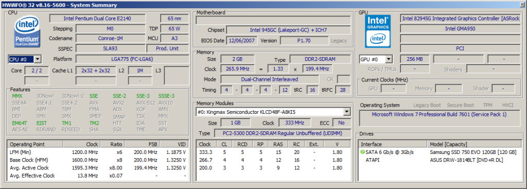This screenshot has height=189, width=527.
Task: Click the 2x32 + 2x32 L1 cache value
Action: [x=96, y=71]
